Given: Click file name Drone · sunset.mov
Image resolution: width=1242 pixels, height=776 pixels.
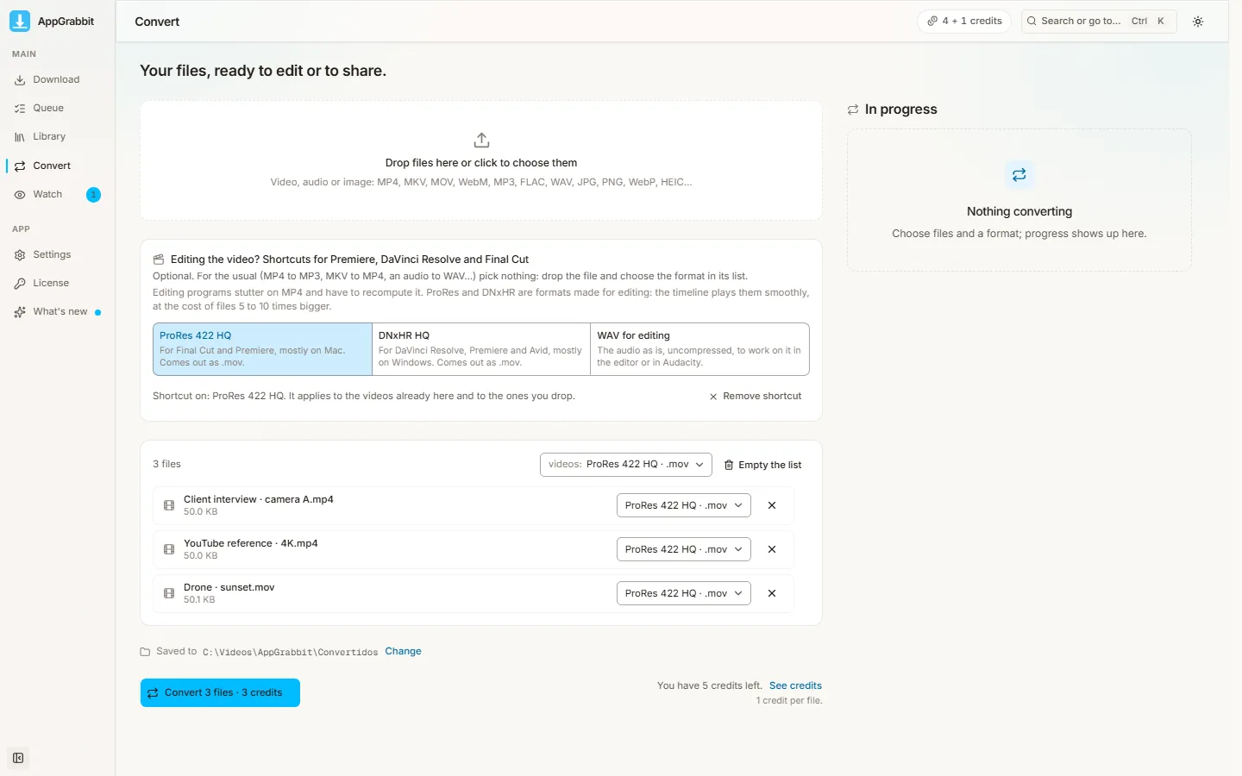Looking at the screenshot, I should [x=229, y=587].
